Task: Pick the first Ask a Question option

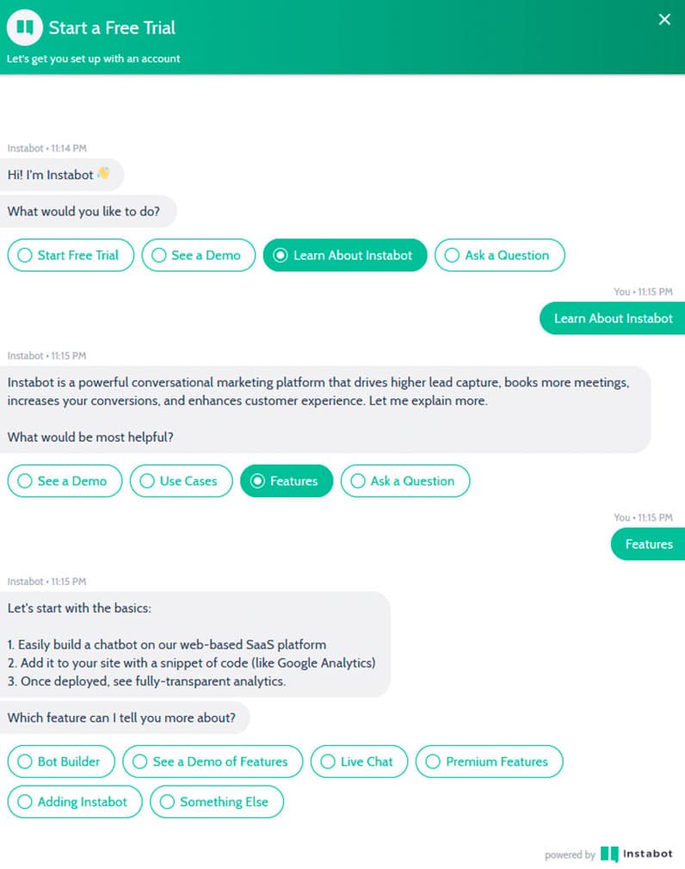Action: tap(499, 256)
